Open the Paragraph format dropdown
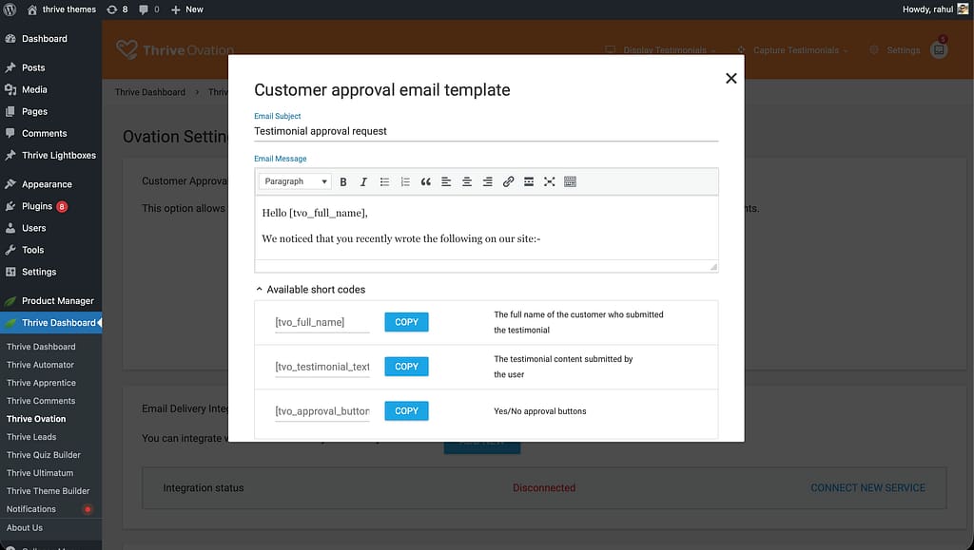This screenshot has width=974, height=550. click(295, 181)
